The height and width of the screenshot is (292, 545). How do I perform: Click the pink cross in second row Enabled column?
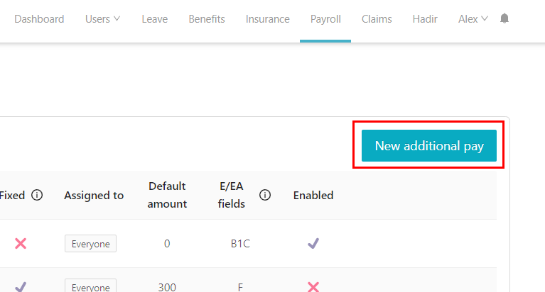click(x=313, y=287)
